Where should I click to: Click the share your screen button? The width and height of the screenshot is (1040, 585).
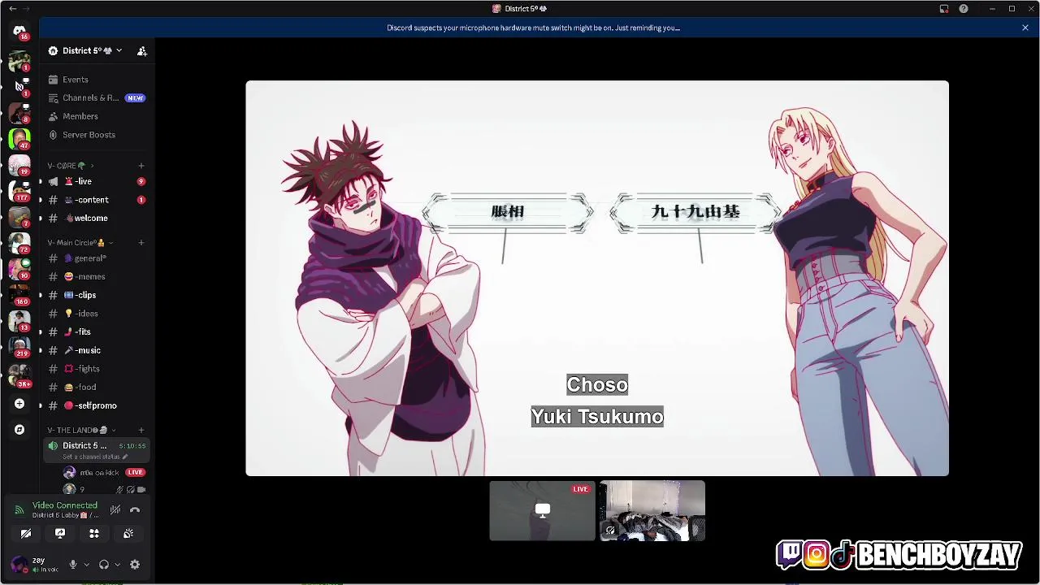tap(60, 534)
